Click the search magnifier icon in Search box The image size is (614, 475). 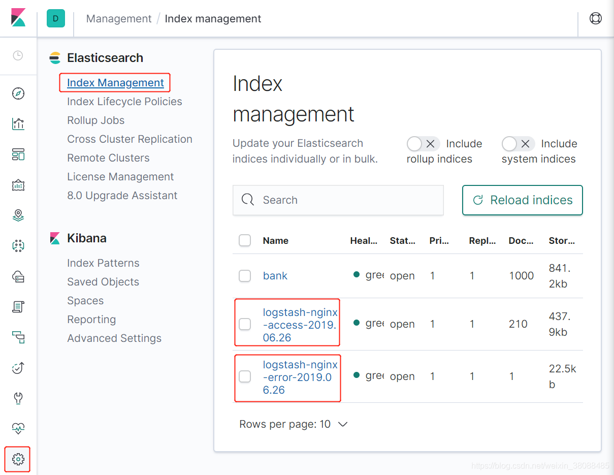pos(248,200)
